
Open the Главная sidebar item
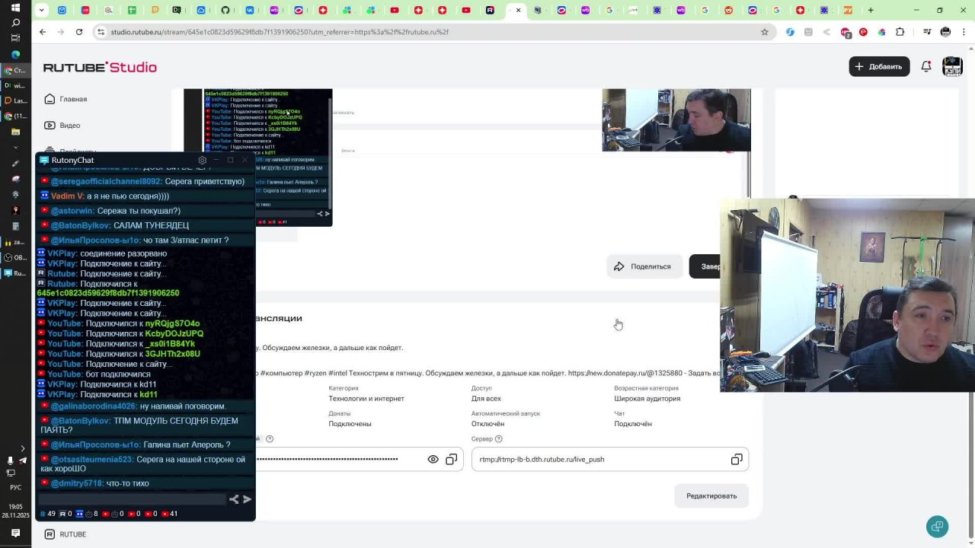[66, 99]
